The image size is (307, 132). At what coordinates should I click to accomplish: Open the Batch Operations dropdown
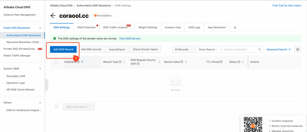click(x=79, y=107)
